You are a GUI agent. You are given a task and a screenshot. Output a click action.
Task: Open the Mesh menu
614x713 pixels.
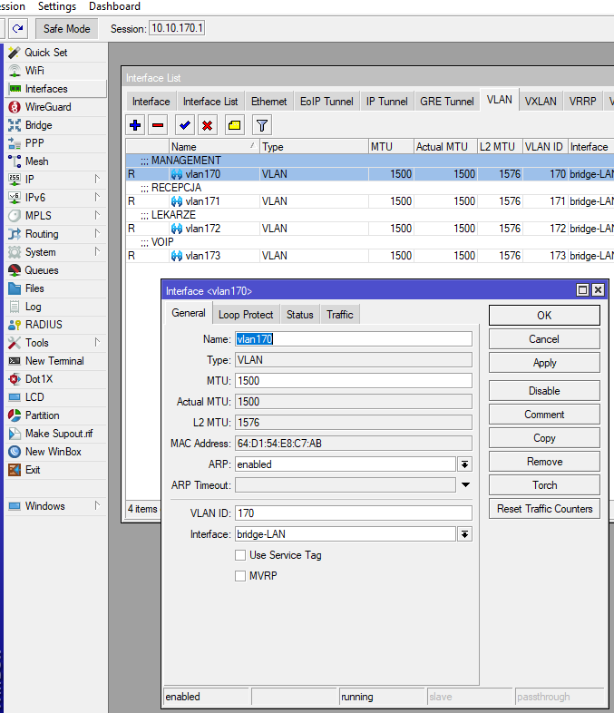(56, 161)
